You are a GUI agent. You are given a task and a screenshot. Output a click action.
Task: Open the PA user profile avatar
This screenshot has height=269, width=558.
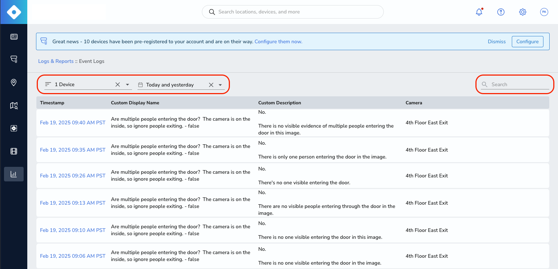coord(544,12)
